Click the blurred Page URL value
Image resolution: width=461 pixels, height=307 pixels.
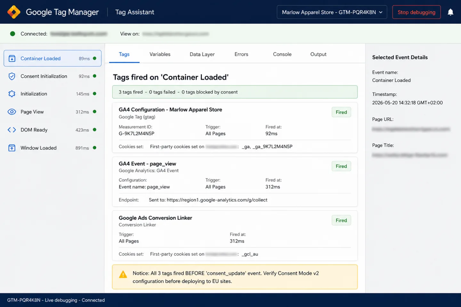pos(411,129)
